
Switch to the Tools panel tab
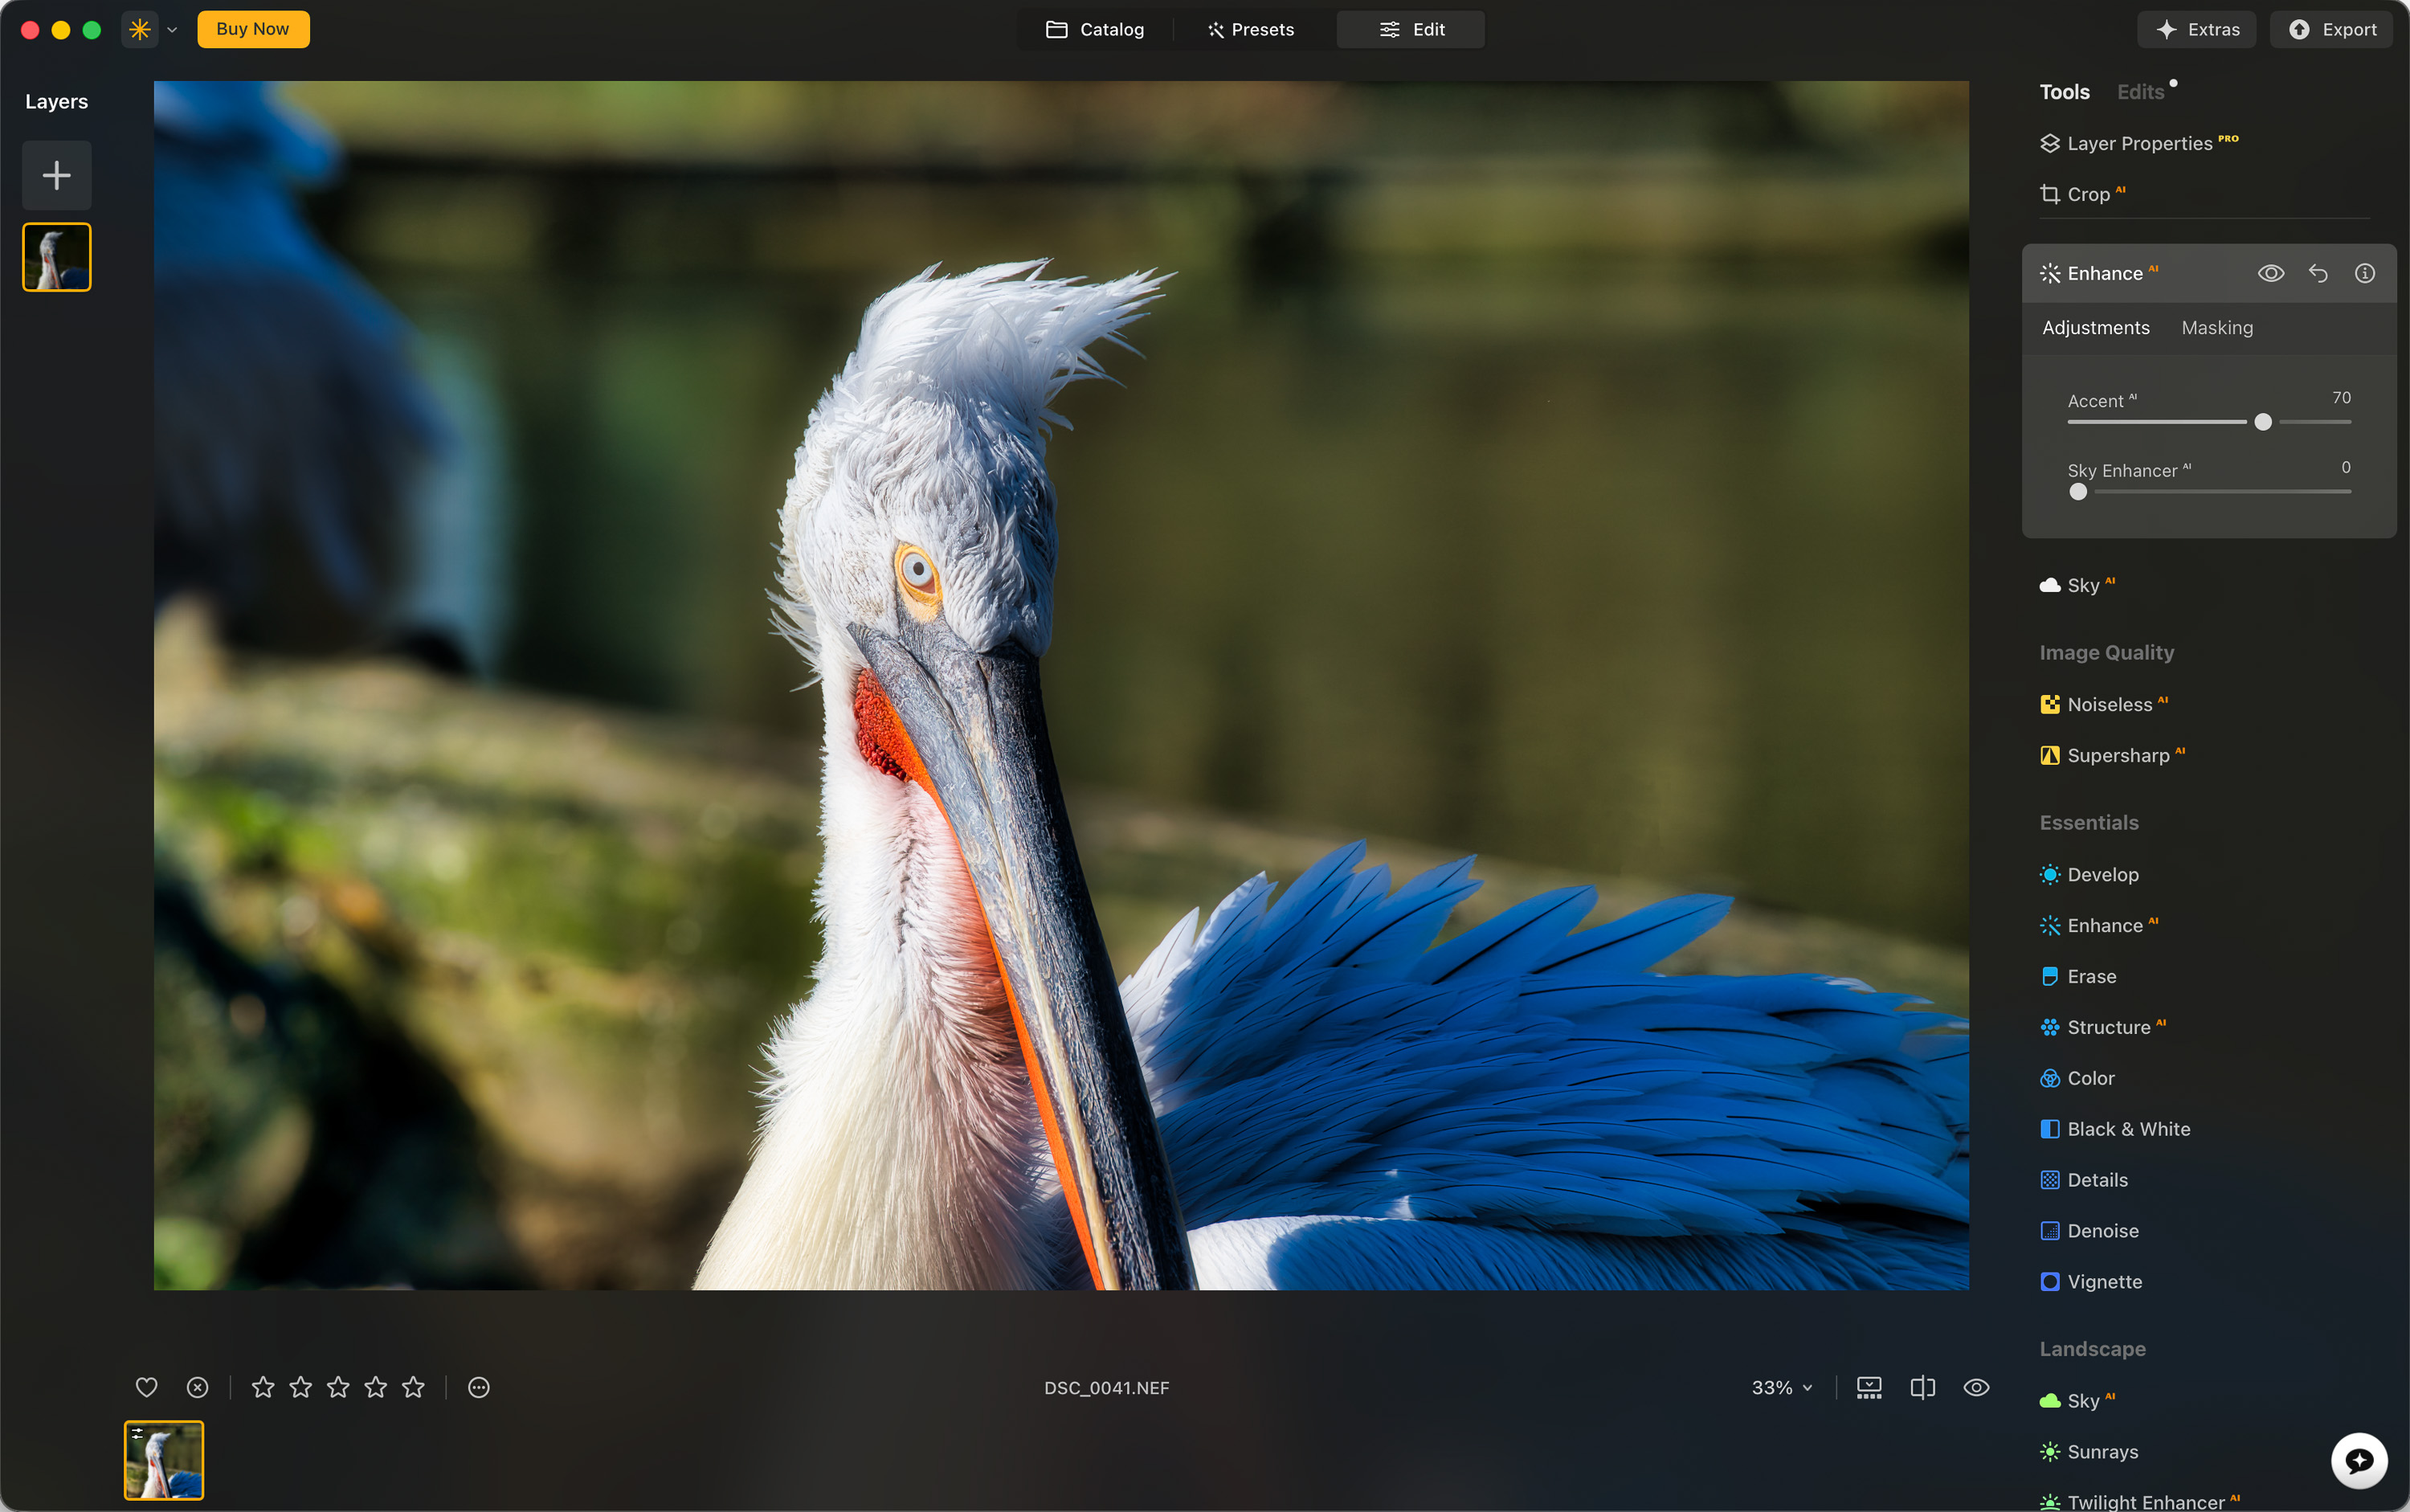click(x=2064, y=92)
